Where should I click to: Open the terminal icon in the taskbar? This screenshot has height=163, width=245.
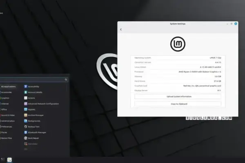[3, 159]
